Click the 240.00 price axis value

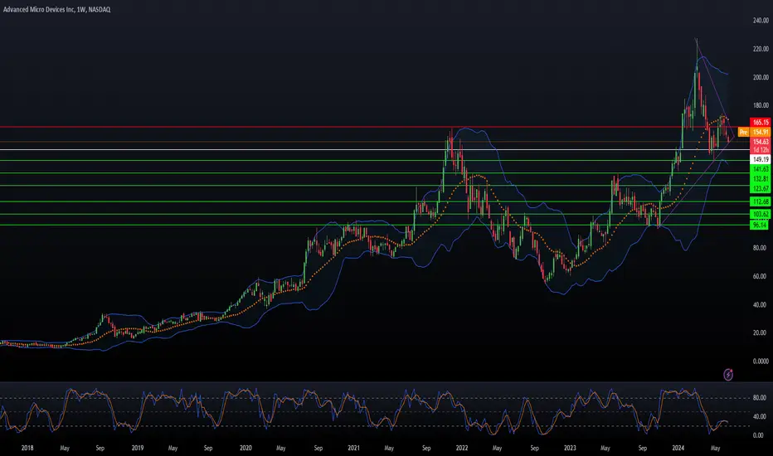click(761, 21)
